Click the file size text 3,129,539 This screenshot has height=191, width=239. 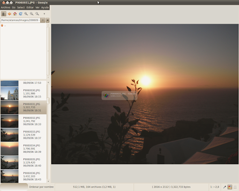29,135
